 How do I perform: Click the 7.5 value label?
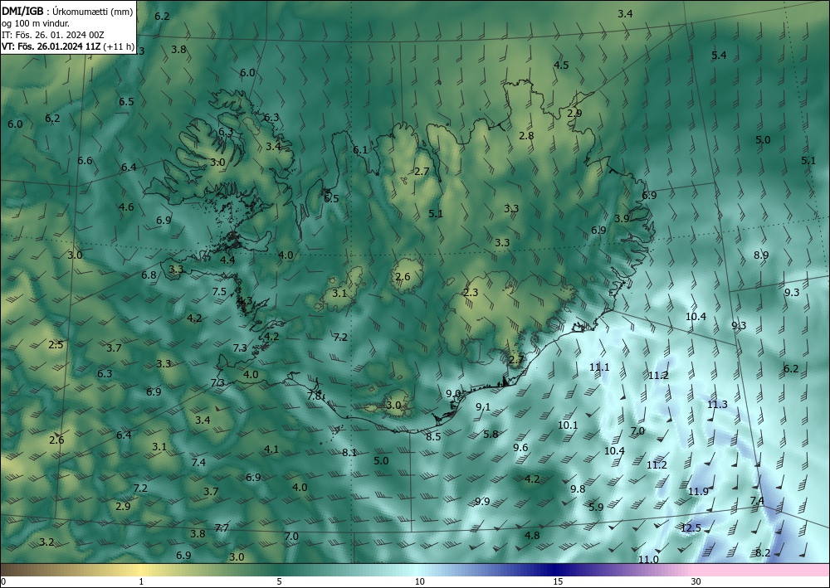(219, 291)
